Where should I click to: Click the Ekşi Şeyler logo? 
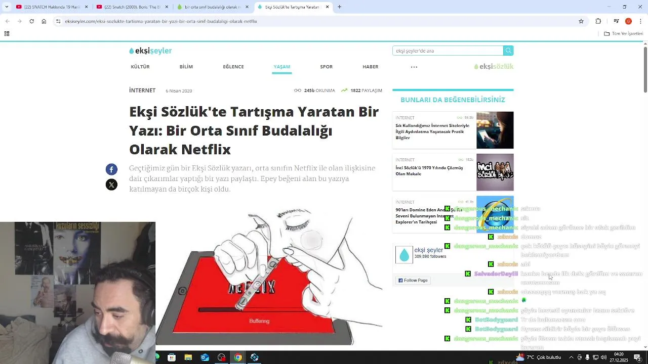(150, 51)
